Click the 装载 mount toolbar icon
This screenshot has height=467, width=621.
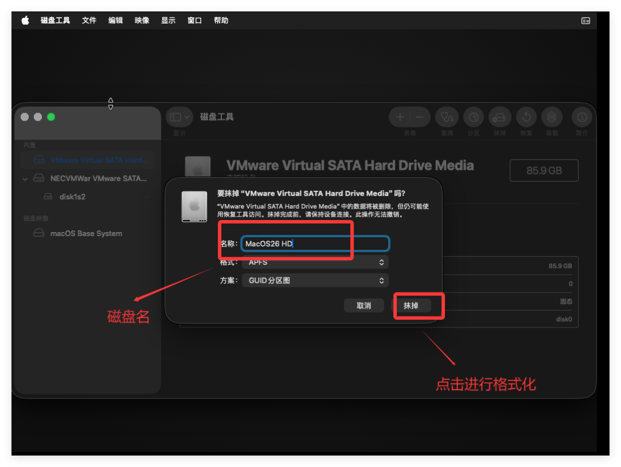pos(551,117)
